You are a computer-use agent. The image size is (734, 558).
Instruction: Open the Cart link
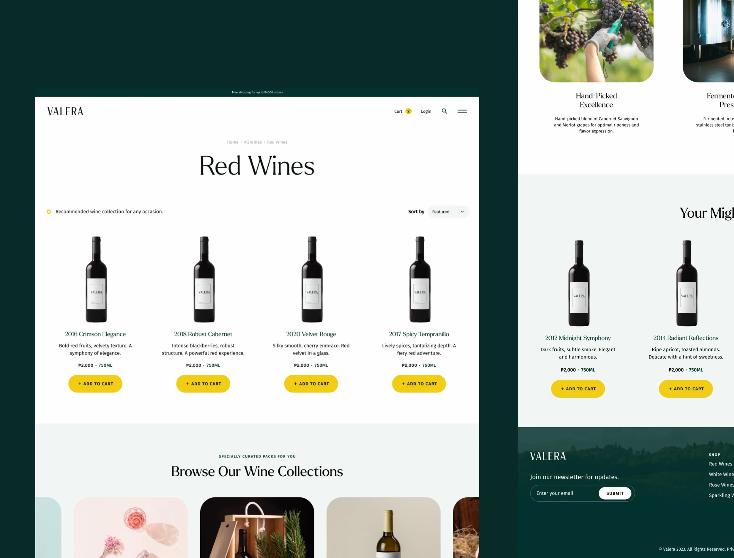coord(398,111)
